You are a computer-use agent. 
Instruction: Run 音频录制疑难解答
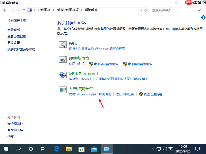[106, 64]
